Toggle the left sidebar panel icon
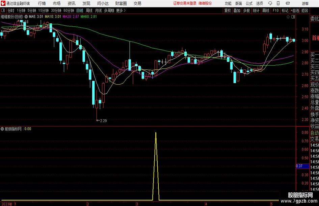The width and height of the screenshot is (319, 206). [3, 10]
